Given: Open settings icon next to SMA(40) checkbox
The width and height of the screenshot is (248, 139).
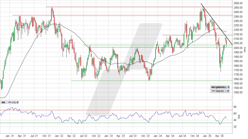Looking at the screenshot, I should (x=228, y=91).
